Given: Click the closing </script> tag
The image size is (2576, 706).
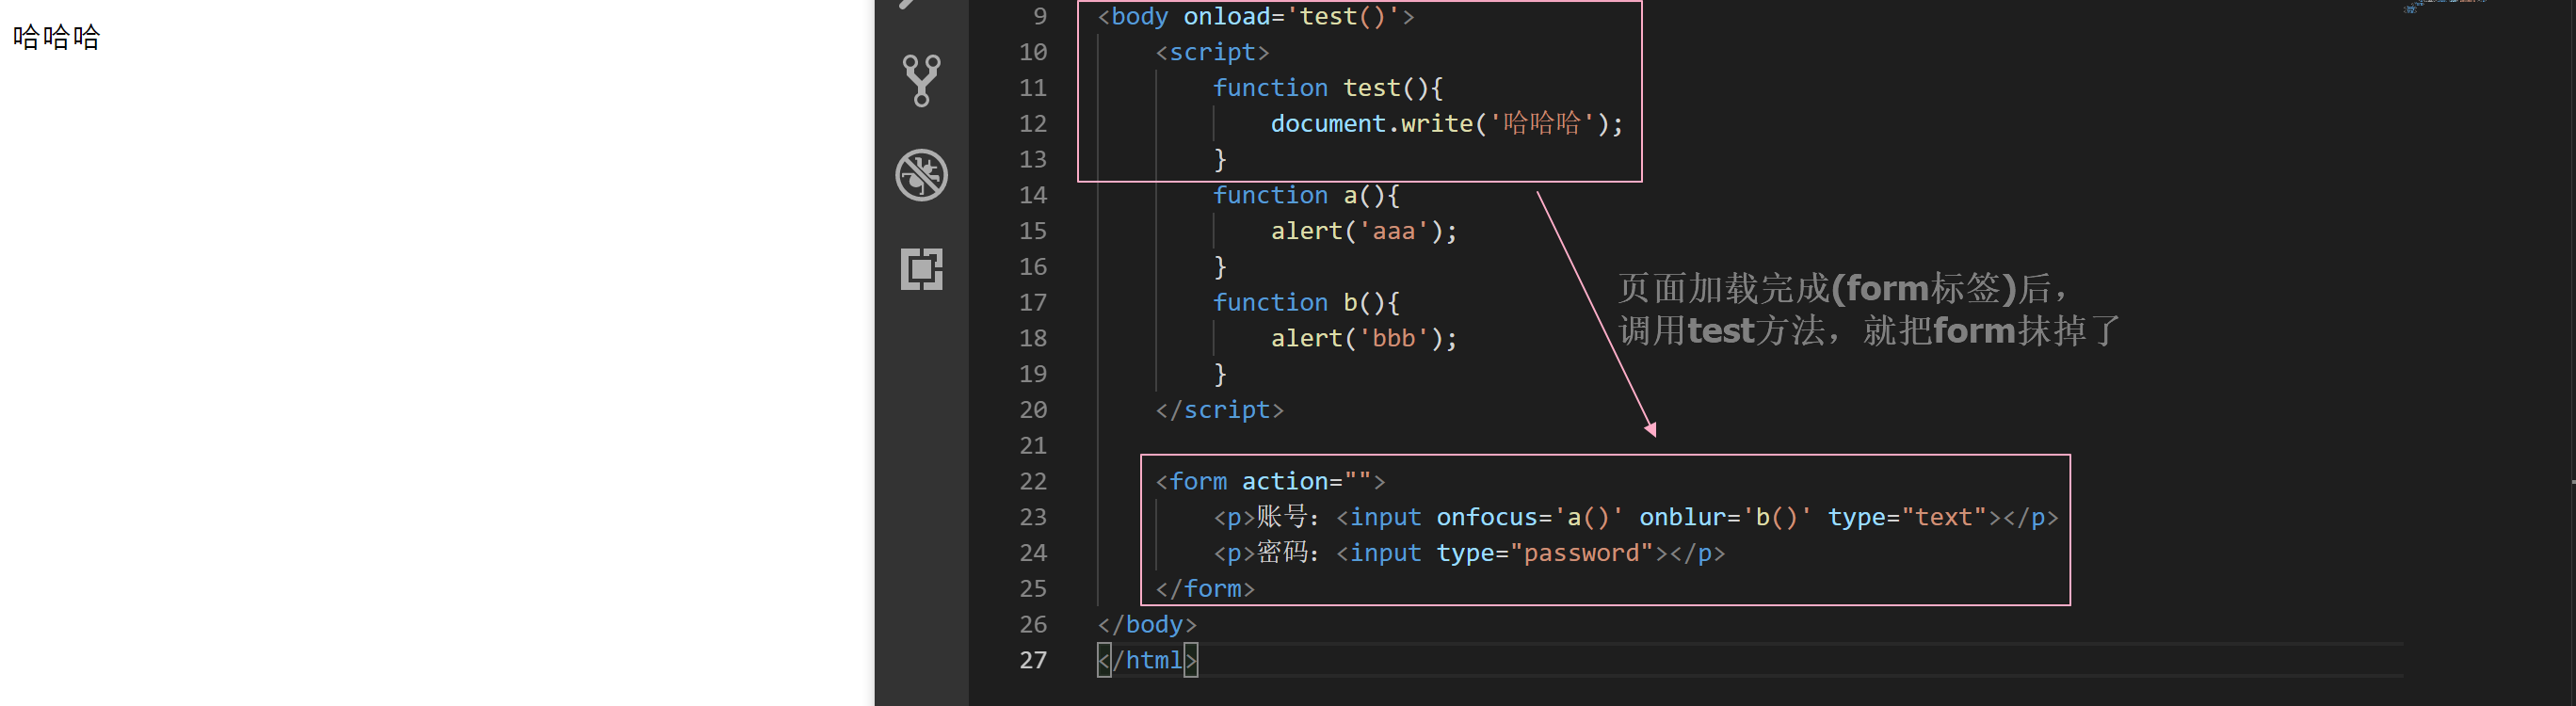Looking at the screenshot, I should [x=1219, y=410].
